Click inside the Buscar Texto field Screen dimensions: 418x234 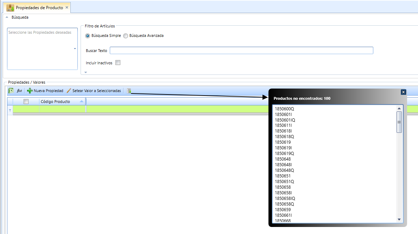[241, 50]
